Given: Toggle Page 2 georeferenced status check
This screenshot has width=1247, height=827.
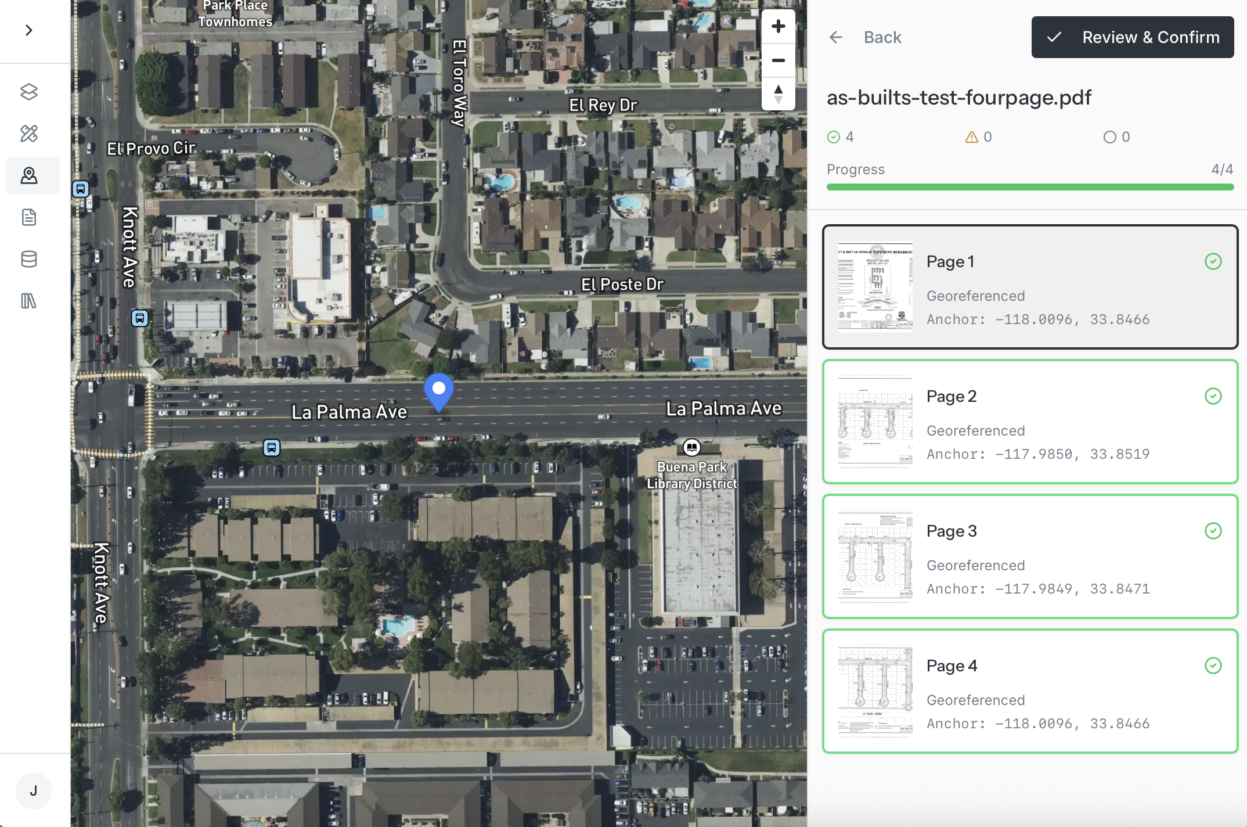Looking at the screenshot, I should [x=1214, y=397].
